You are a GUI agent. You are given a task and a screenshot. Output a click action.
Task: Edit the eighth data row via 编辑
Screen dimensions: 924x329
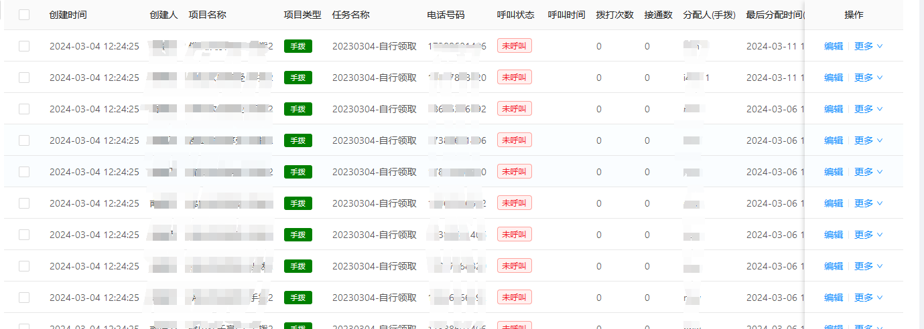pos(834,266)
